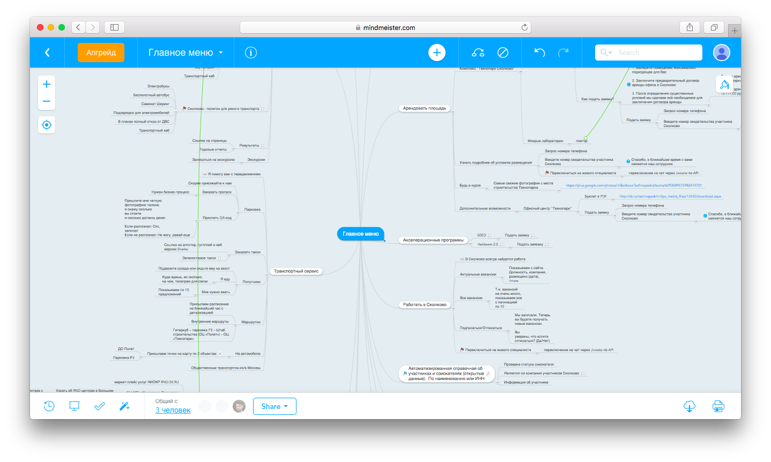Select the Автоматизированная справочная node

tap(447, 374)
